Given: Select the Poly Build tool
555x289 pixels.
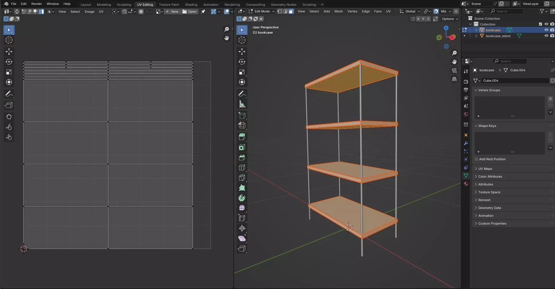Looking at the screenshot, I should tap(242, 188).
